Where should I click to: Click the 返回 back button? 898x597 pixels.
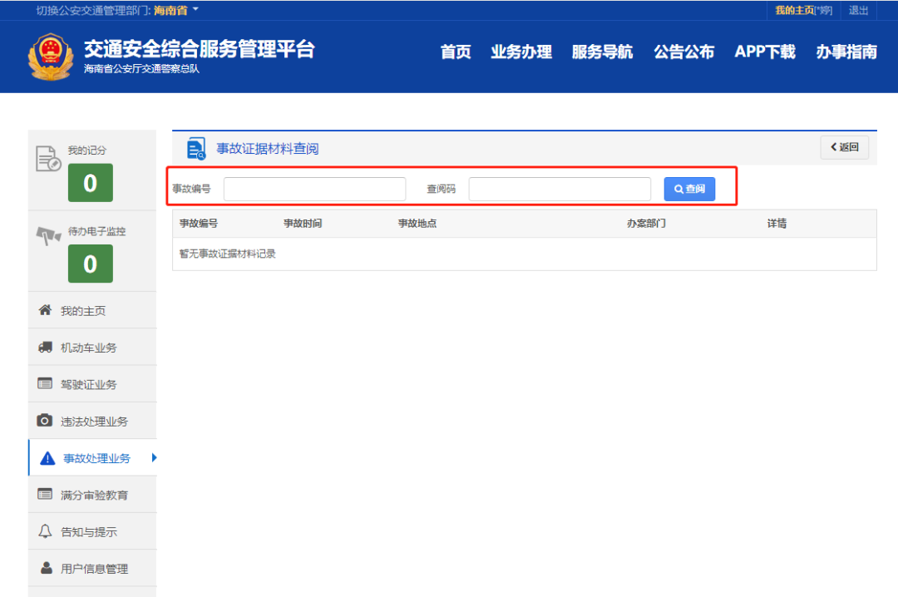point(844,147)
